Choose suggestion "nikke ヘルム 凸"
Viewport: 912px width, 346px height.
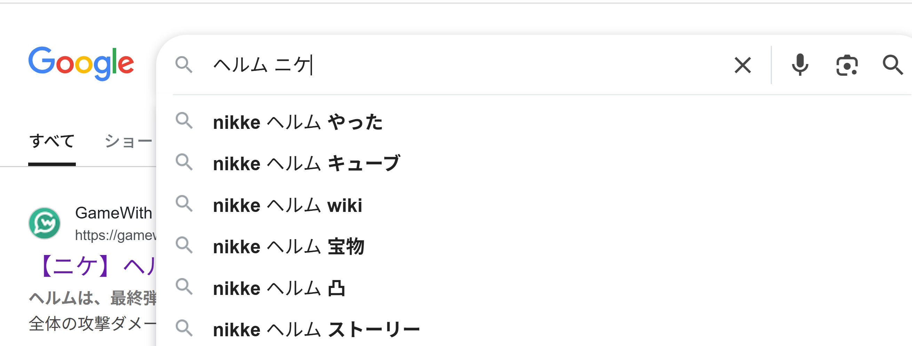(279, 288)
